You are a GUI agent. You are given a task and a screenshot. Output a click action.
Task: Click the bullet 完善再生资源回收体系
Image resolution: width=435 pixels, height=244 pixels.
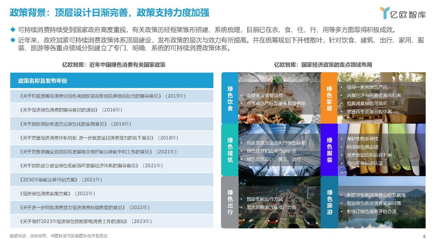click(369, 111)
